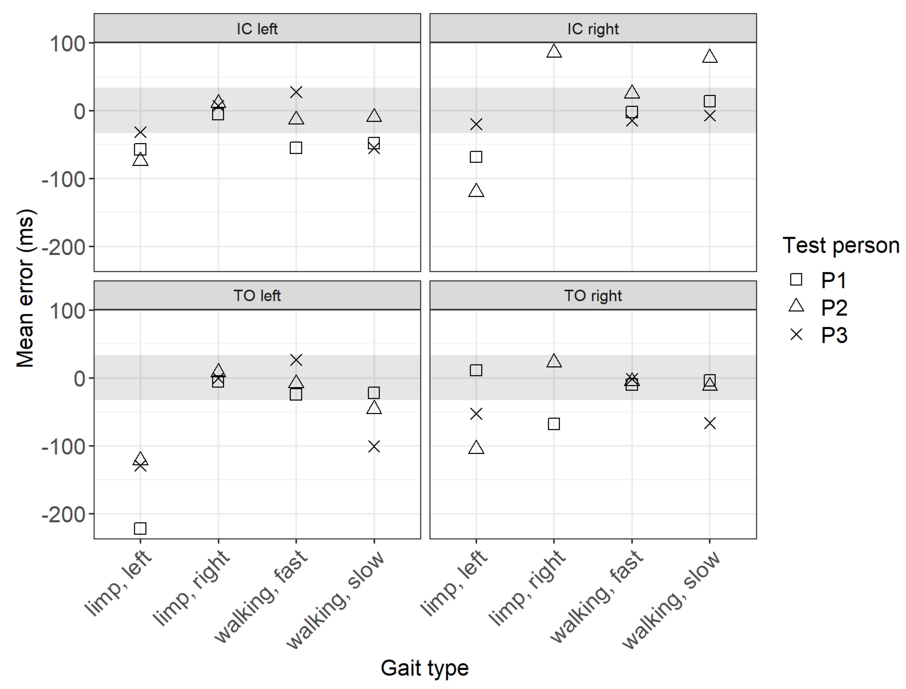Click the P3 cross legend marker
This screenshot has width=906, height=689.
point(796,335)
